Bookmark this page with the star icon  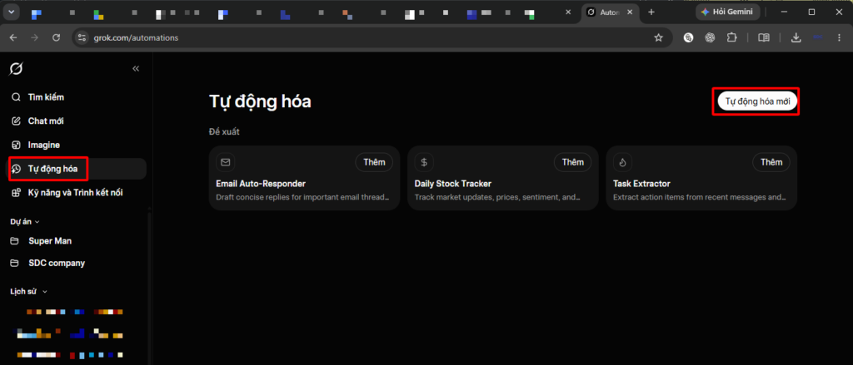658,37
